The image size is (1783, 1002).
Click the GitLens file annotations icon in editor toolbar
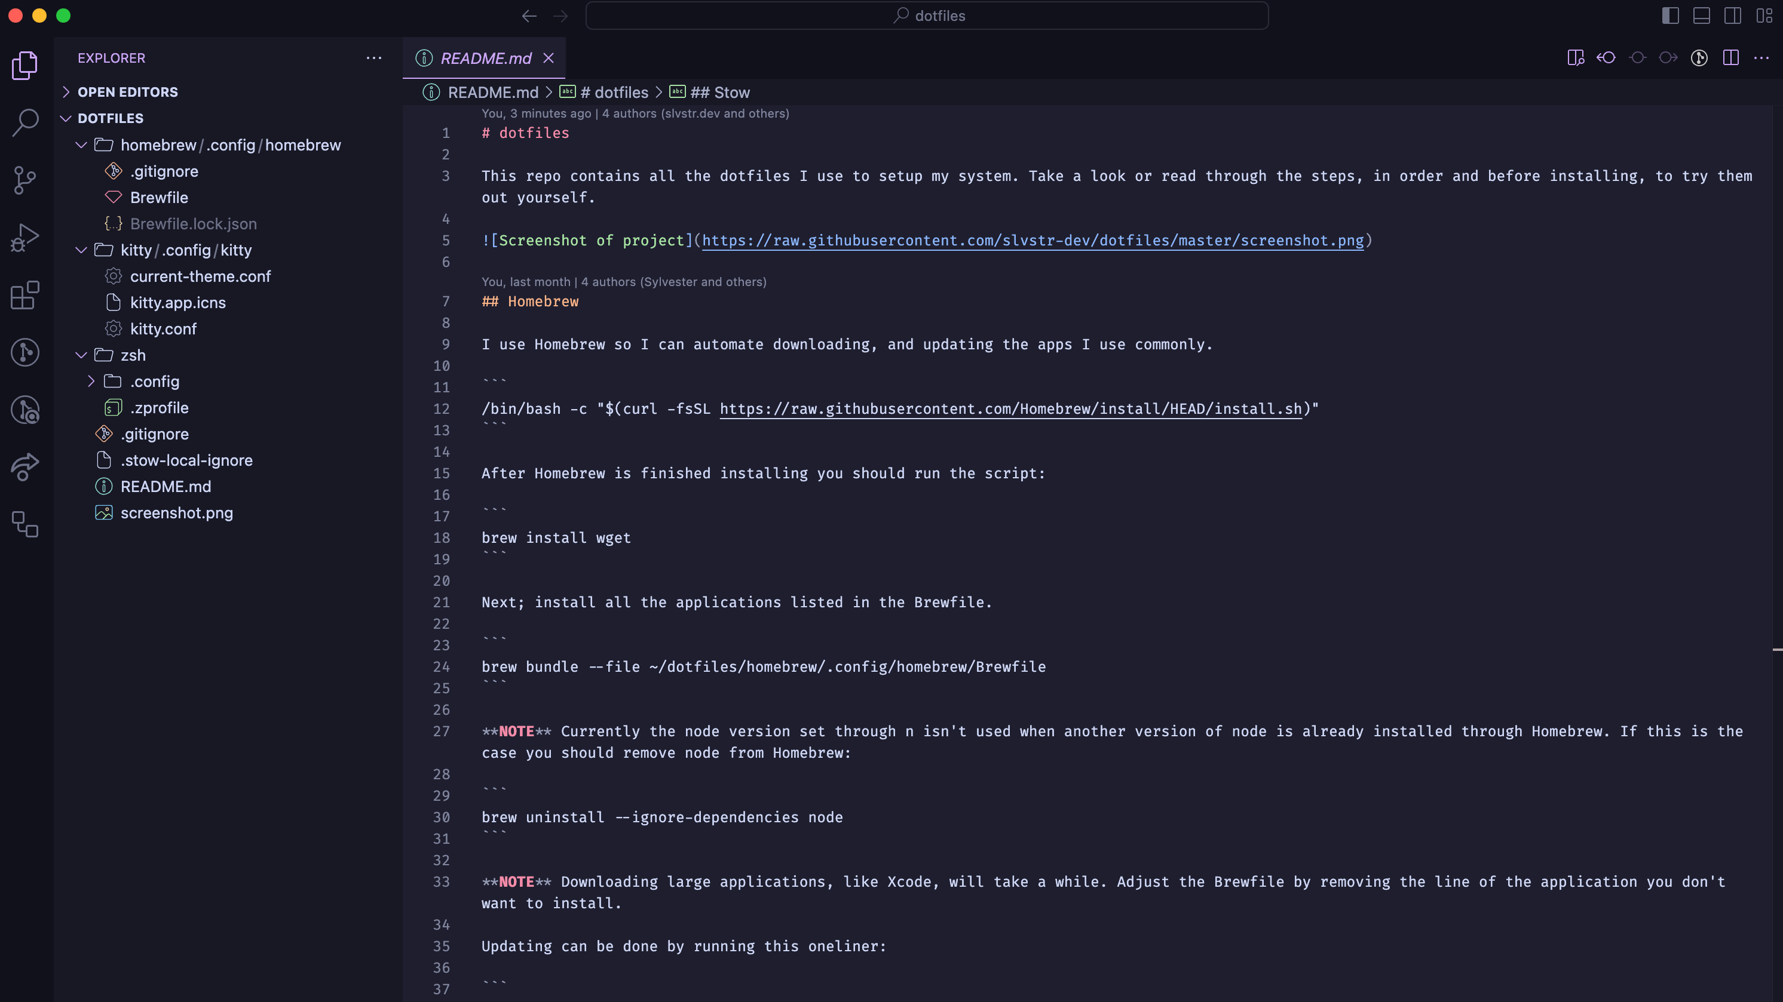click(x=1699, y=57)
